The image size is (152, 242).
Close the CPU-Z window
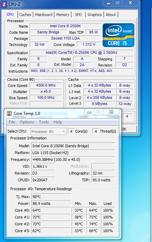131,3
